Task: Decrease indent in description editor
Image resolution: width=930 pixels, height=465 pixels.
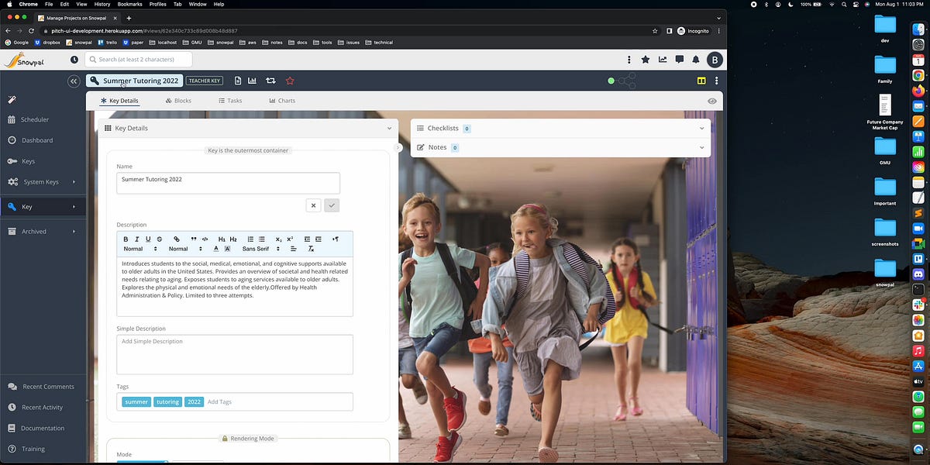Action: pos(307,239)
